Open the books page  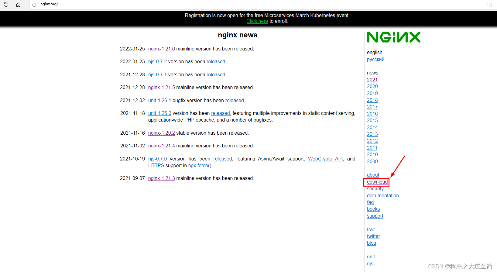(x=373, y=209)
